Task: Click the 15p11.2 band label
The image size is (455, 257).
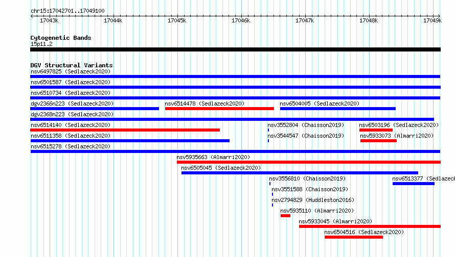Action: [x=41, y=44]
